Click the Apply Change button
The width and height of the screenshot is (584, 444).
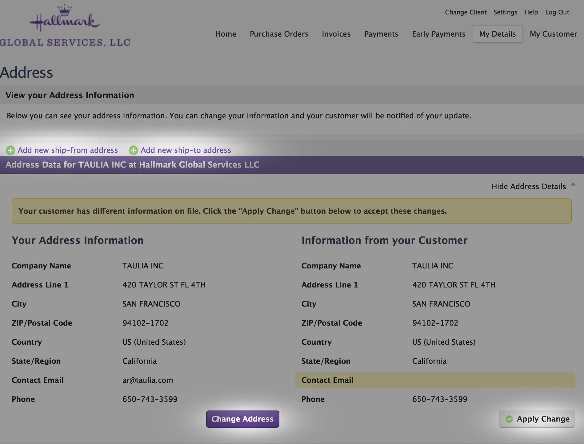coord(537,419)
